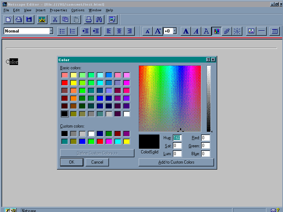The height and width of the screenshot is (212, 283).
Task: Toggle italic text formatting
Action: 196,31
